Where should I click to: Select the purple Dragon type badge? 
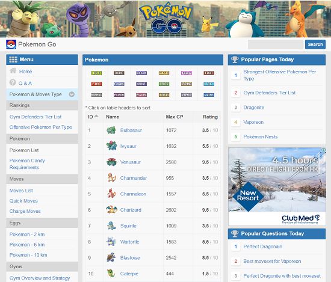coord(141,73)
